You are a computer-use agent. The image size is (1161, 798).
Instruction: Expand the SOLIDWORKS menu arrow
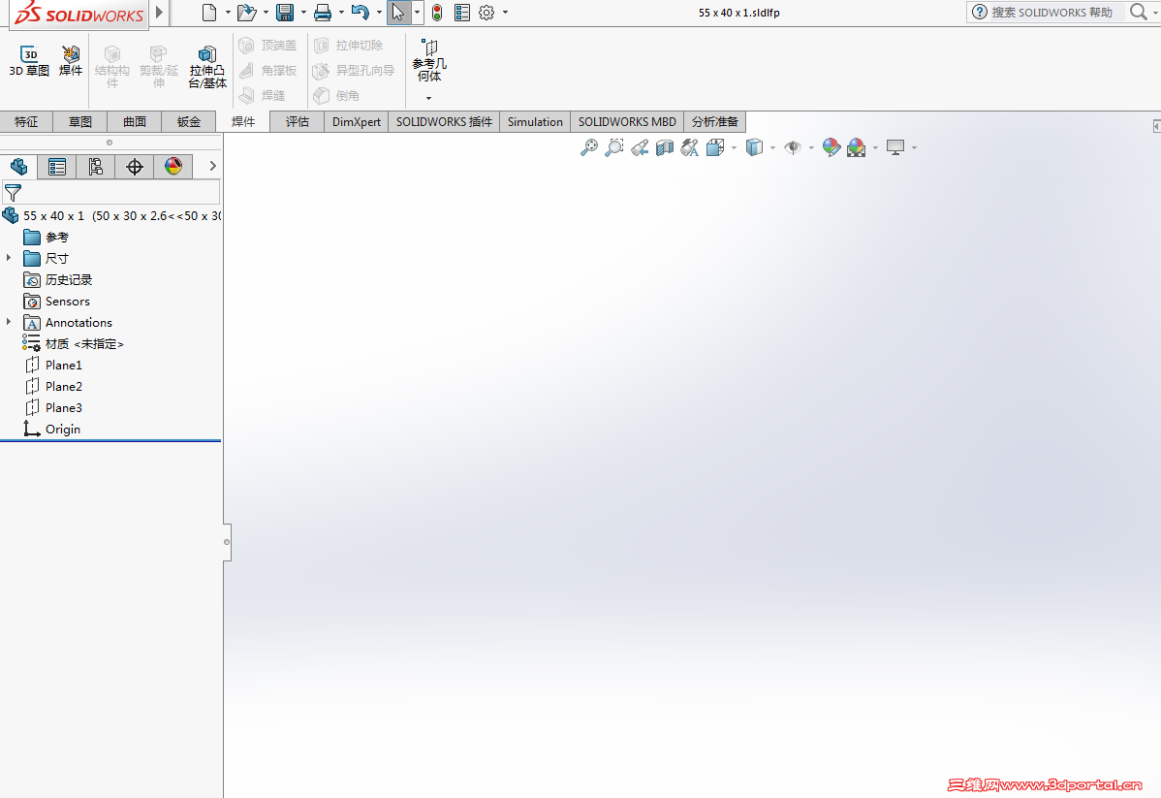point(159,12)
